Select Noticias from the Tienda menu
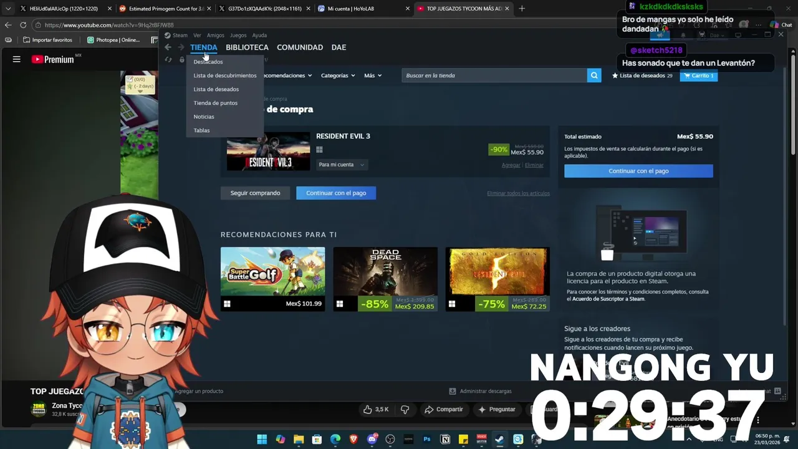Viewport: 798px width, 449px height. click(x=204, y=117)
